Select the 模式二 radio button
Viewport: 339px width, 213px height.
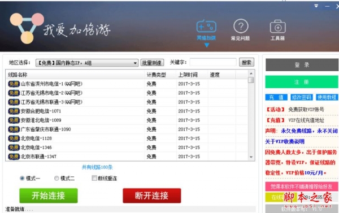[56, 178]
